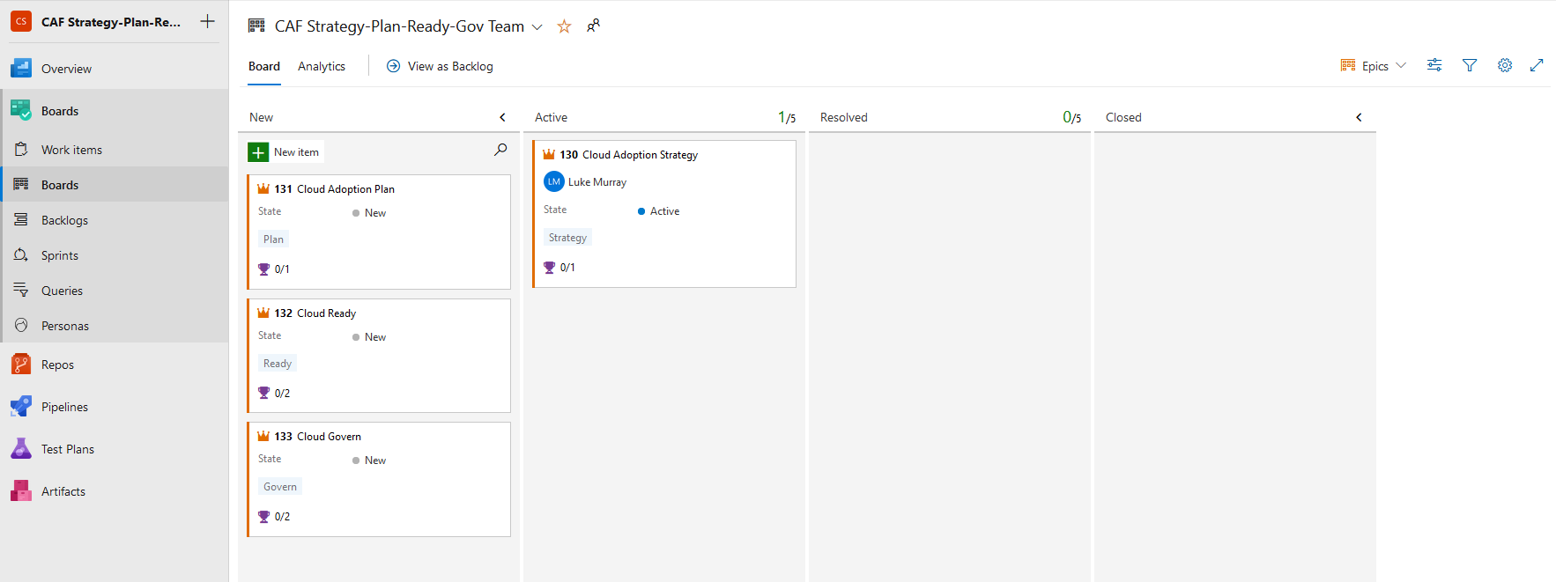Switch to Board tab

(x=264, y=66)
